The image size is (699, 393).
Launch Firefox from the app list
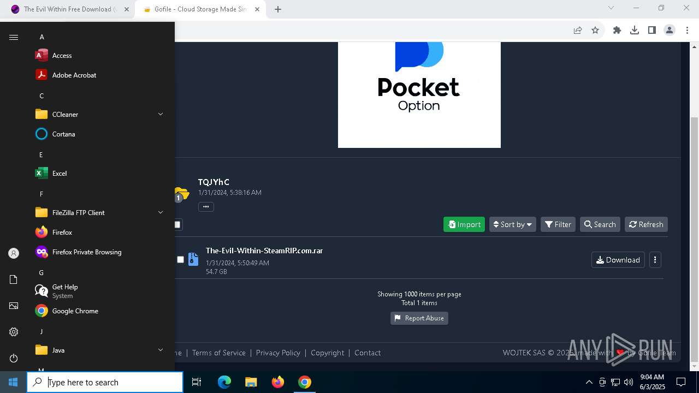(98, 233)
